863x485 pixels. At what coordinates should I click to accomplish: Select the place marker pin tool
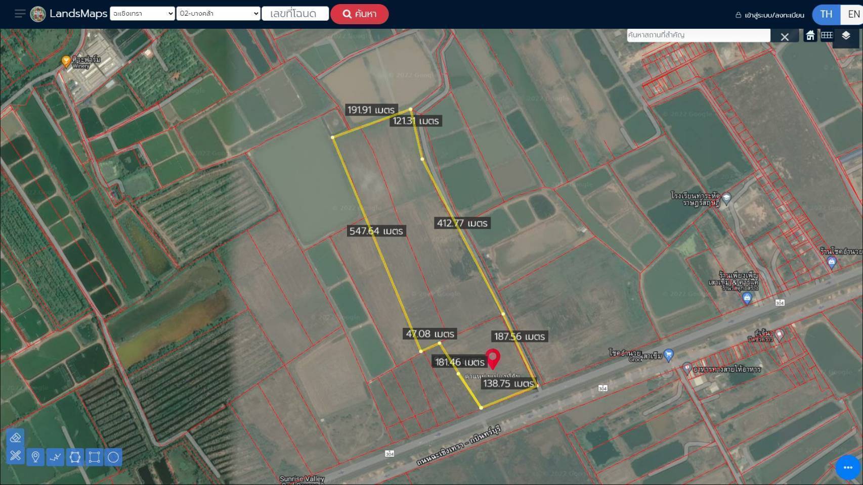[x=35, y=457]
